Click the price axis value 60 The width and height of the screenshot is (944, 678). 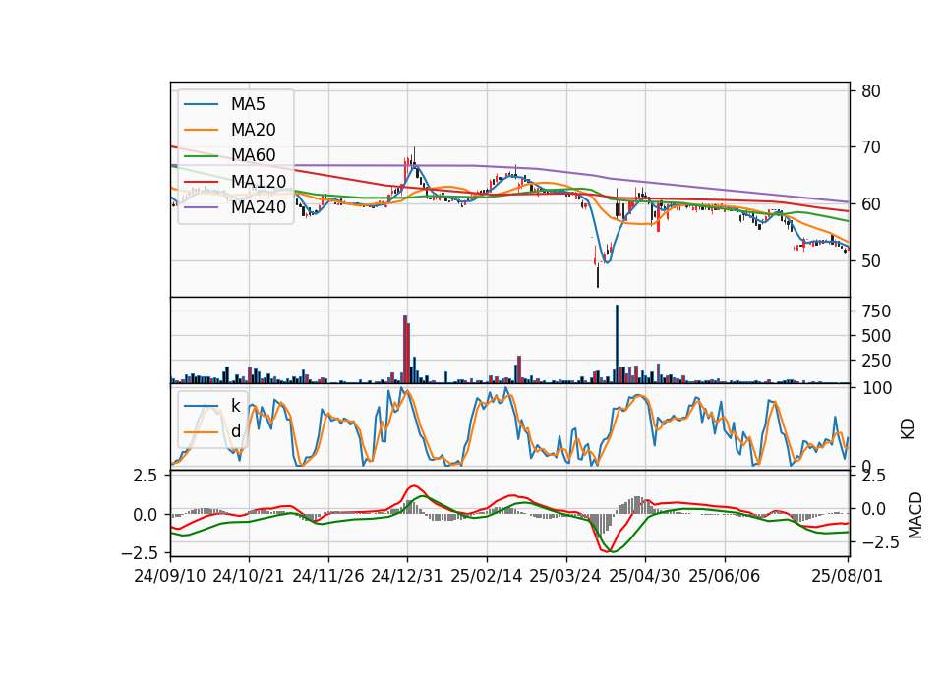[x=870, y=204]
